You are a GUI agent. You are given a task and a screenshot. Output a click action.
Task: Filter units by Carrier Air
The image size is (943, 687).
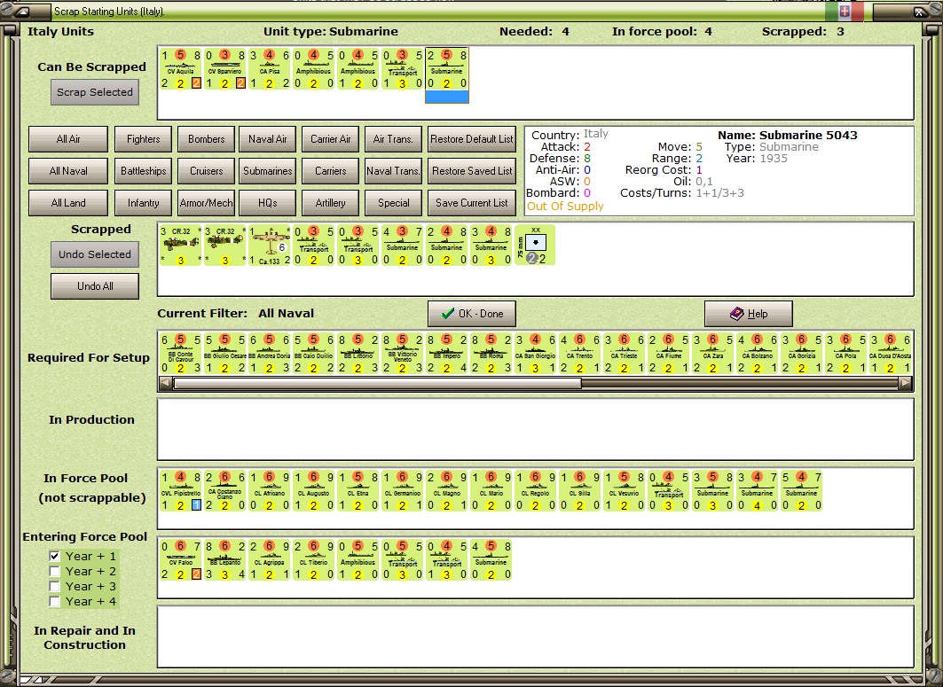(x=330, y=139)
